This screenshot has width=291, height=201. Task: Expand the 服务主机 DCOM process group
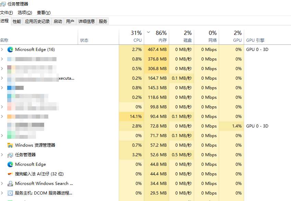coord(2,193)
